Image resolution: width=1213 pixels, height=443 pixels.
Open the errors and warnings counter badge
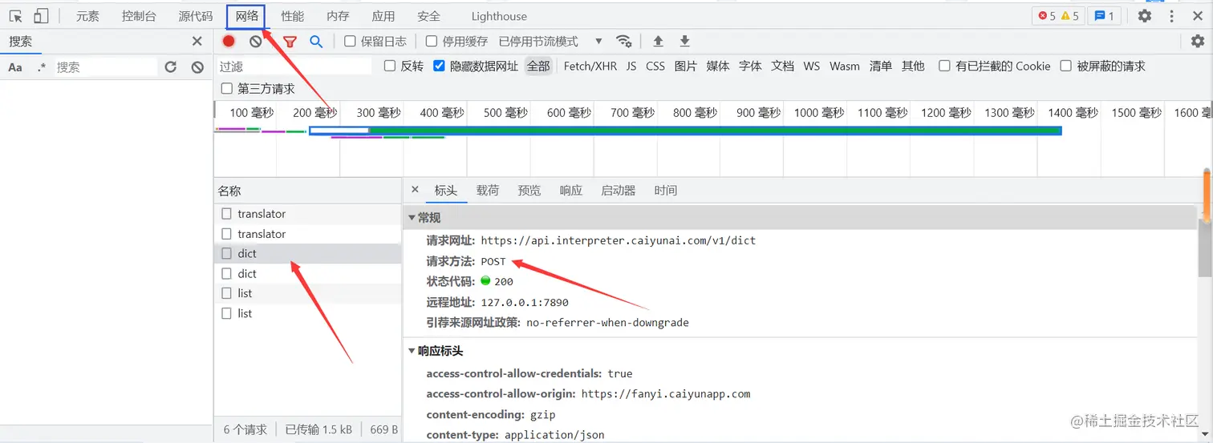[1058, 16]
